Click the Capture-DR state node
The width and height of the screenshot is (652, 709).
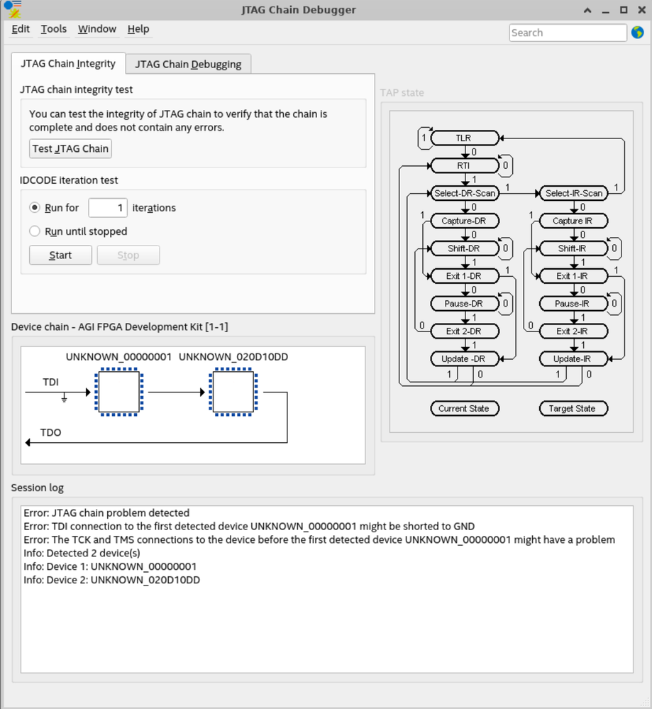pyautogui.click(x=465, y=221)
